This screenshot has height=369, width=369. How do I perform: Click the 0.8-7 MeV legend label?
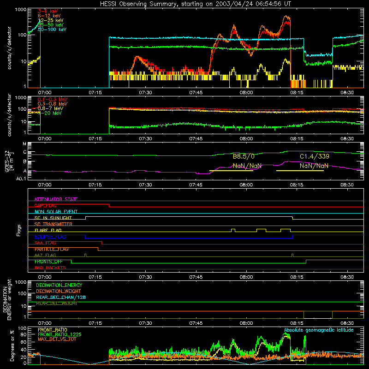pos(50,108)
